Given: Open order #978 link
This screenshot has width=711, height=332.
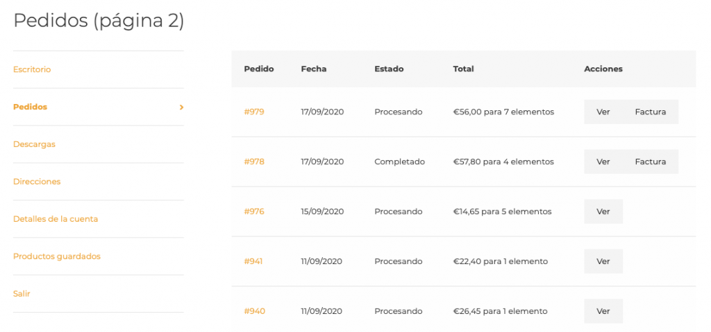Looking at the screenshot, I should pos(254,161).
